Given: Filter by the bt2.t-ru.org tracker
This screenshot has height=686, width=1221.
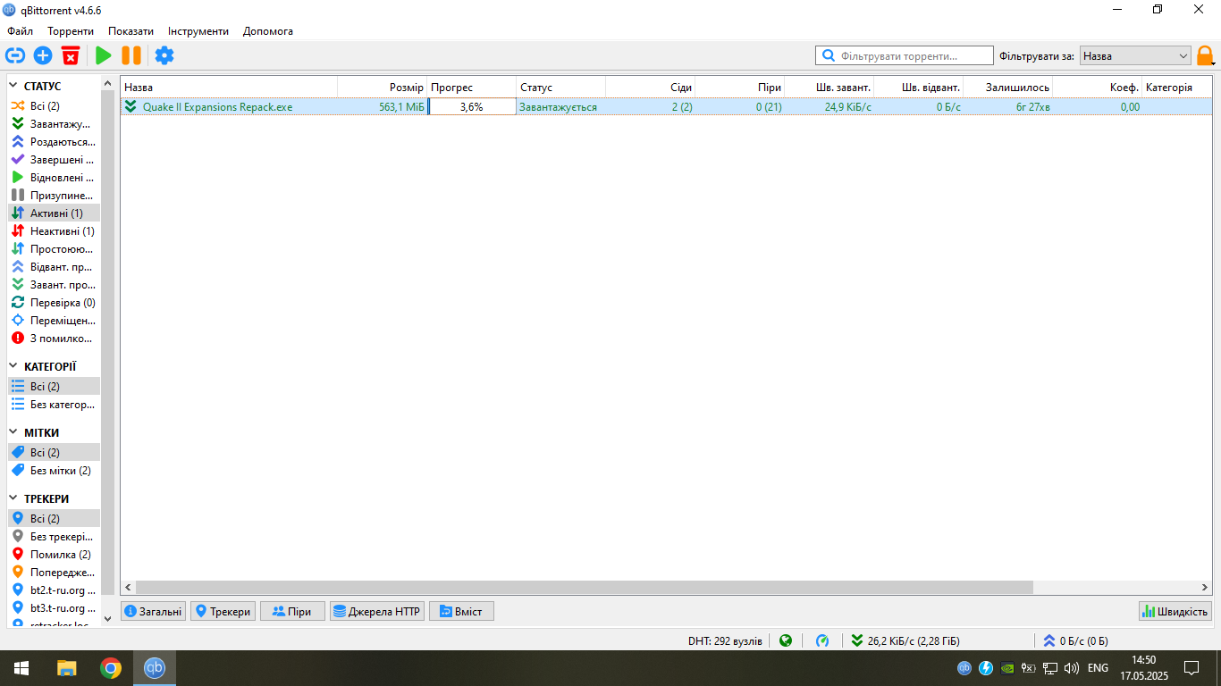Looking at the screenshot, I should (x=54, y=590).
